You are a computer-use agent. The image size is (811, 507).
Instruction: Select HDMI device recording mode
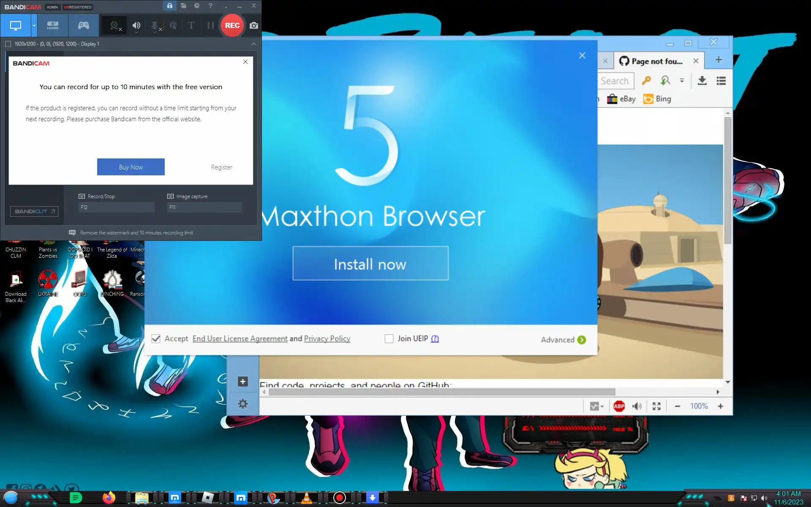53,25
